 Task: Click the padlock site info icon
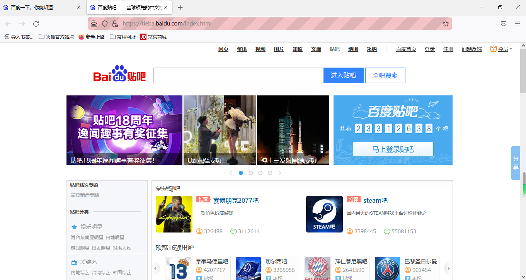[115, 24]
